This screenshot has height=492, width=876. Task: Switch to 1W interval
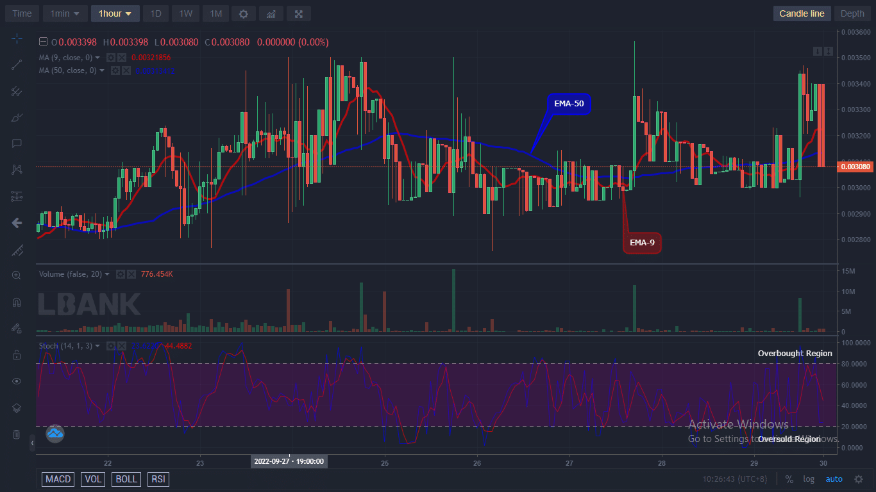coord(185,13)
